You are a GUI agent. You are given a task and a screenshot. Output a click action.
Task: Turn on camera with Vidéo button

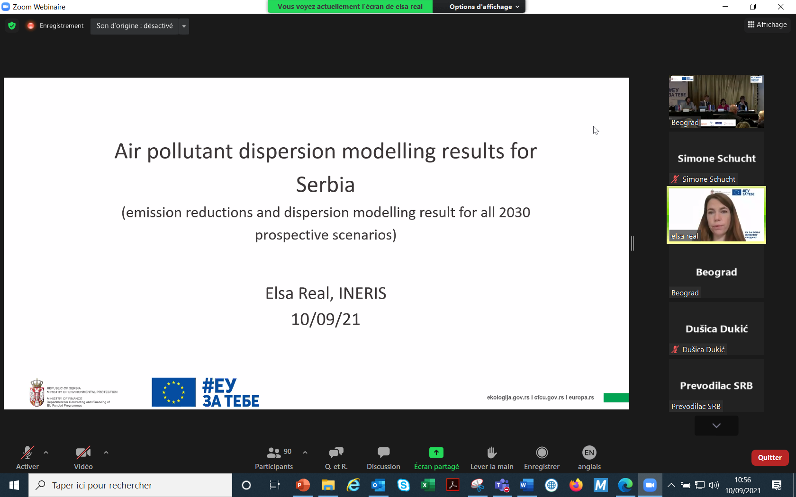click(x=83, y=457)
